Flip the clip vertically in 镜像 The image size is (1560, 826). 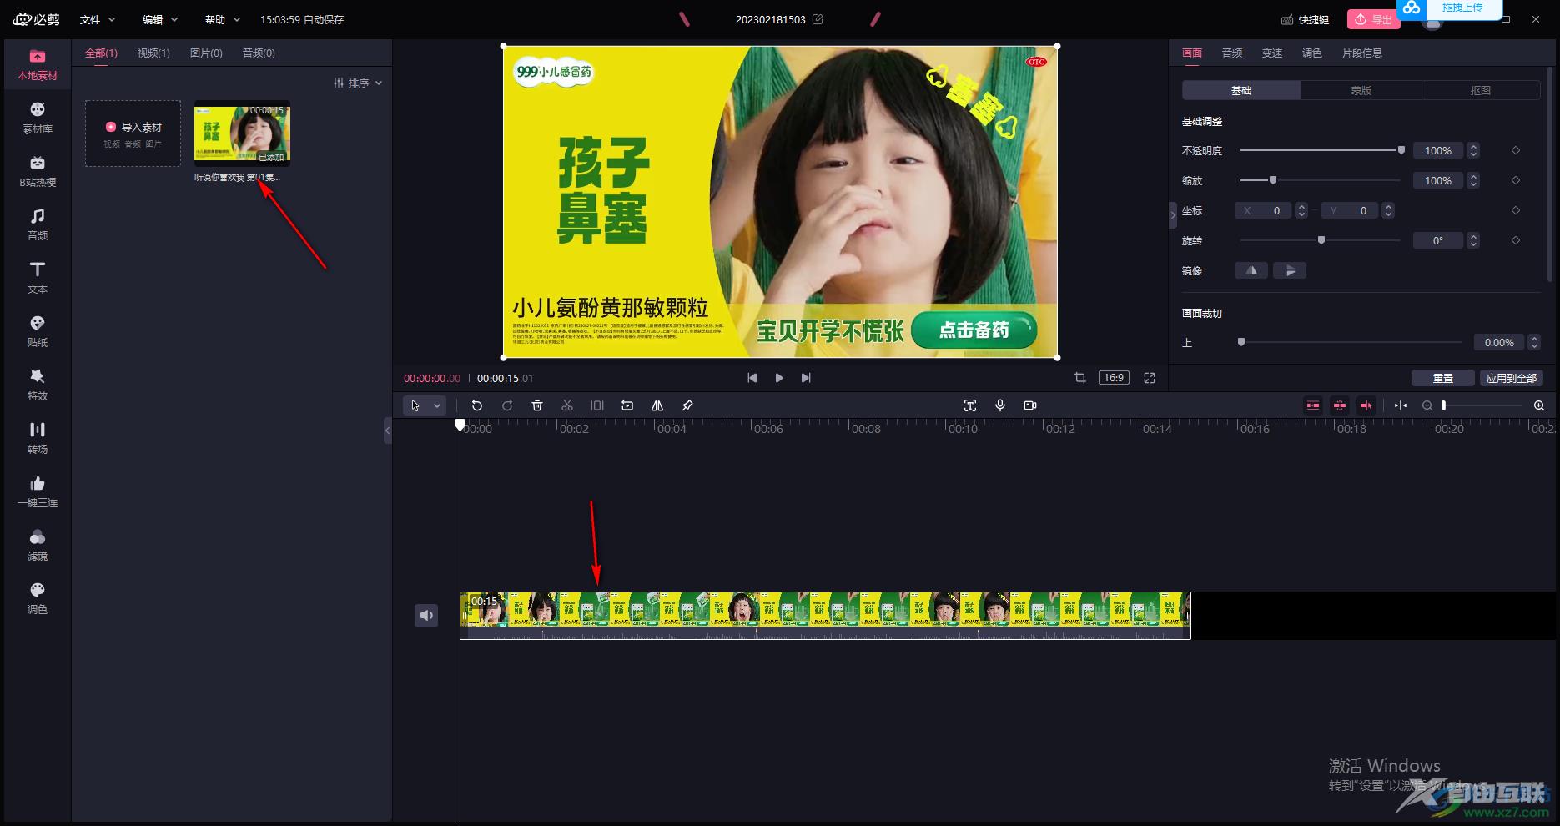click(x=1290, y=270)
